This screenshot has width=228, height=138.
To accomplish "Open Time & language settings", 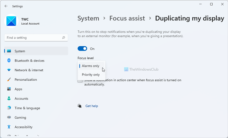I will 27,108.
